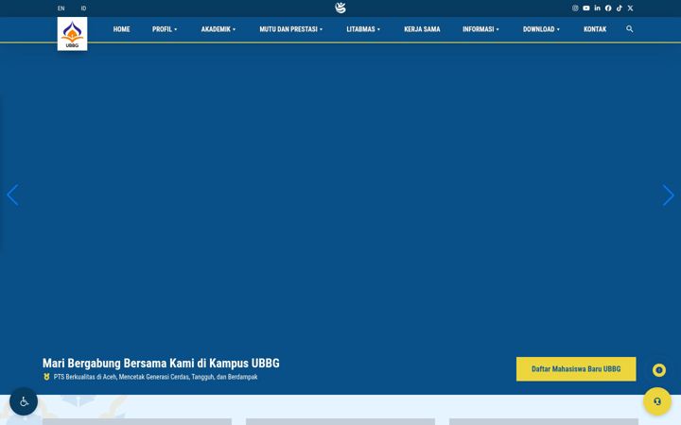Viewport: 681px width, 425px height.
Task: Expand the INFORMASI dropdown menu
Action: [x=480, y=29]
